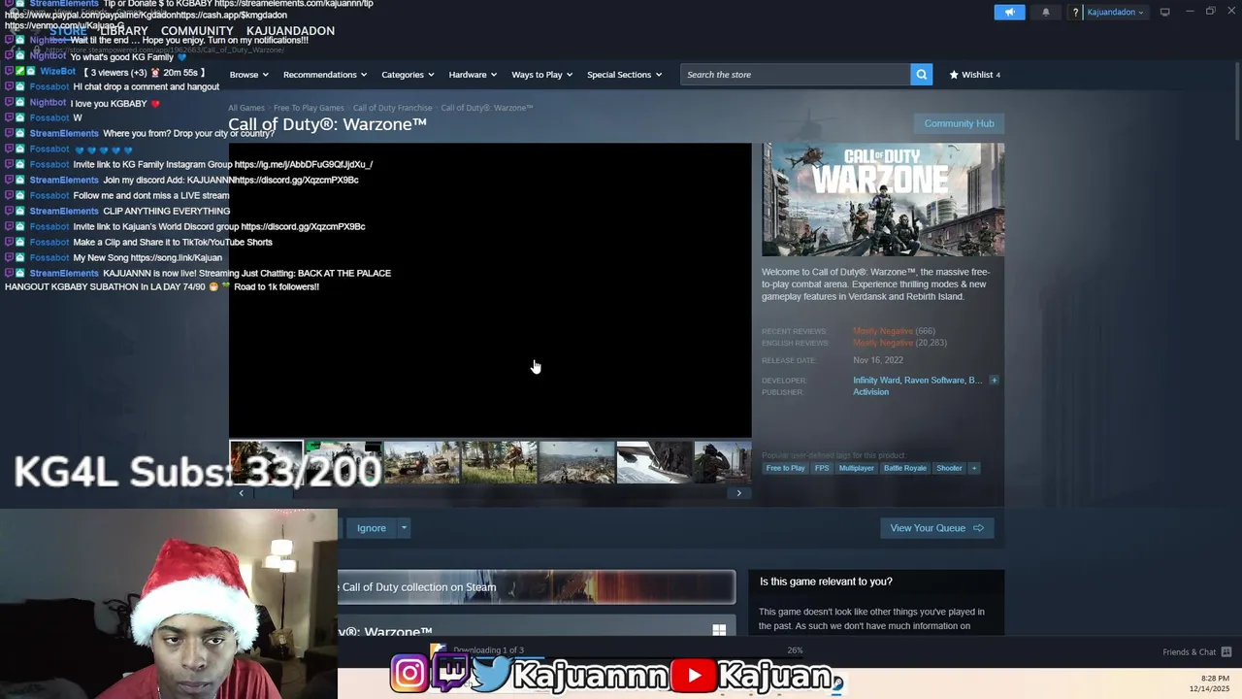Image resolution: width=1242 pixels, height=699 pixels.
Task: Click the Warzone header capsule image
Action: [x=883, y=200]
